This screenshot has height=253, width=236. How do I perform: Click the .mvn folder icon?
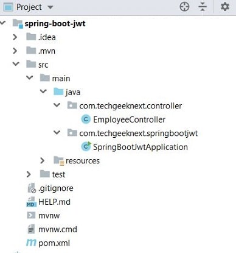pyautogui.click(x=31, y=51)
